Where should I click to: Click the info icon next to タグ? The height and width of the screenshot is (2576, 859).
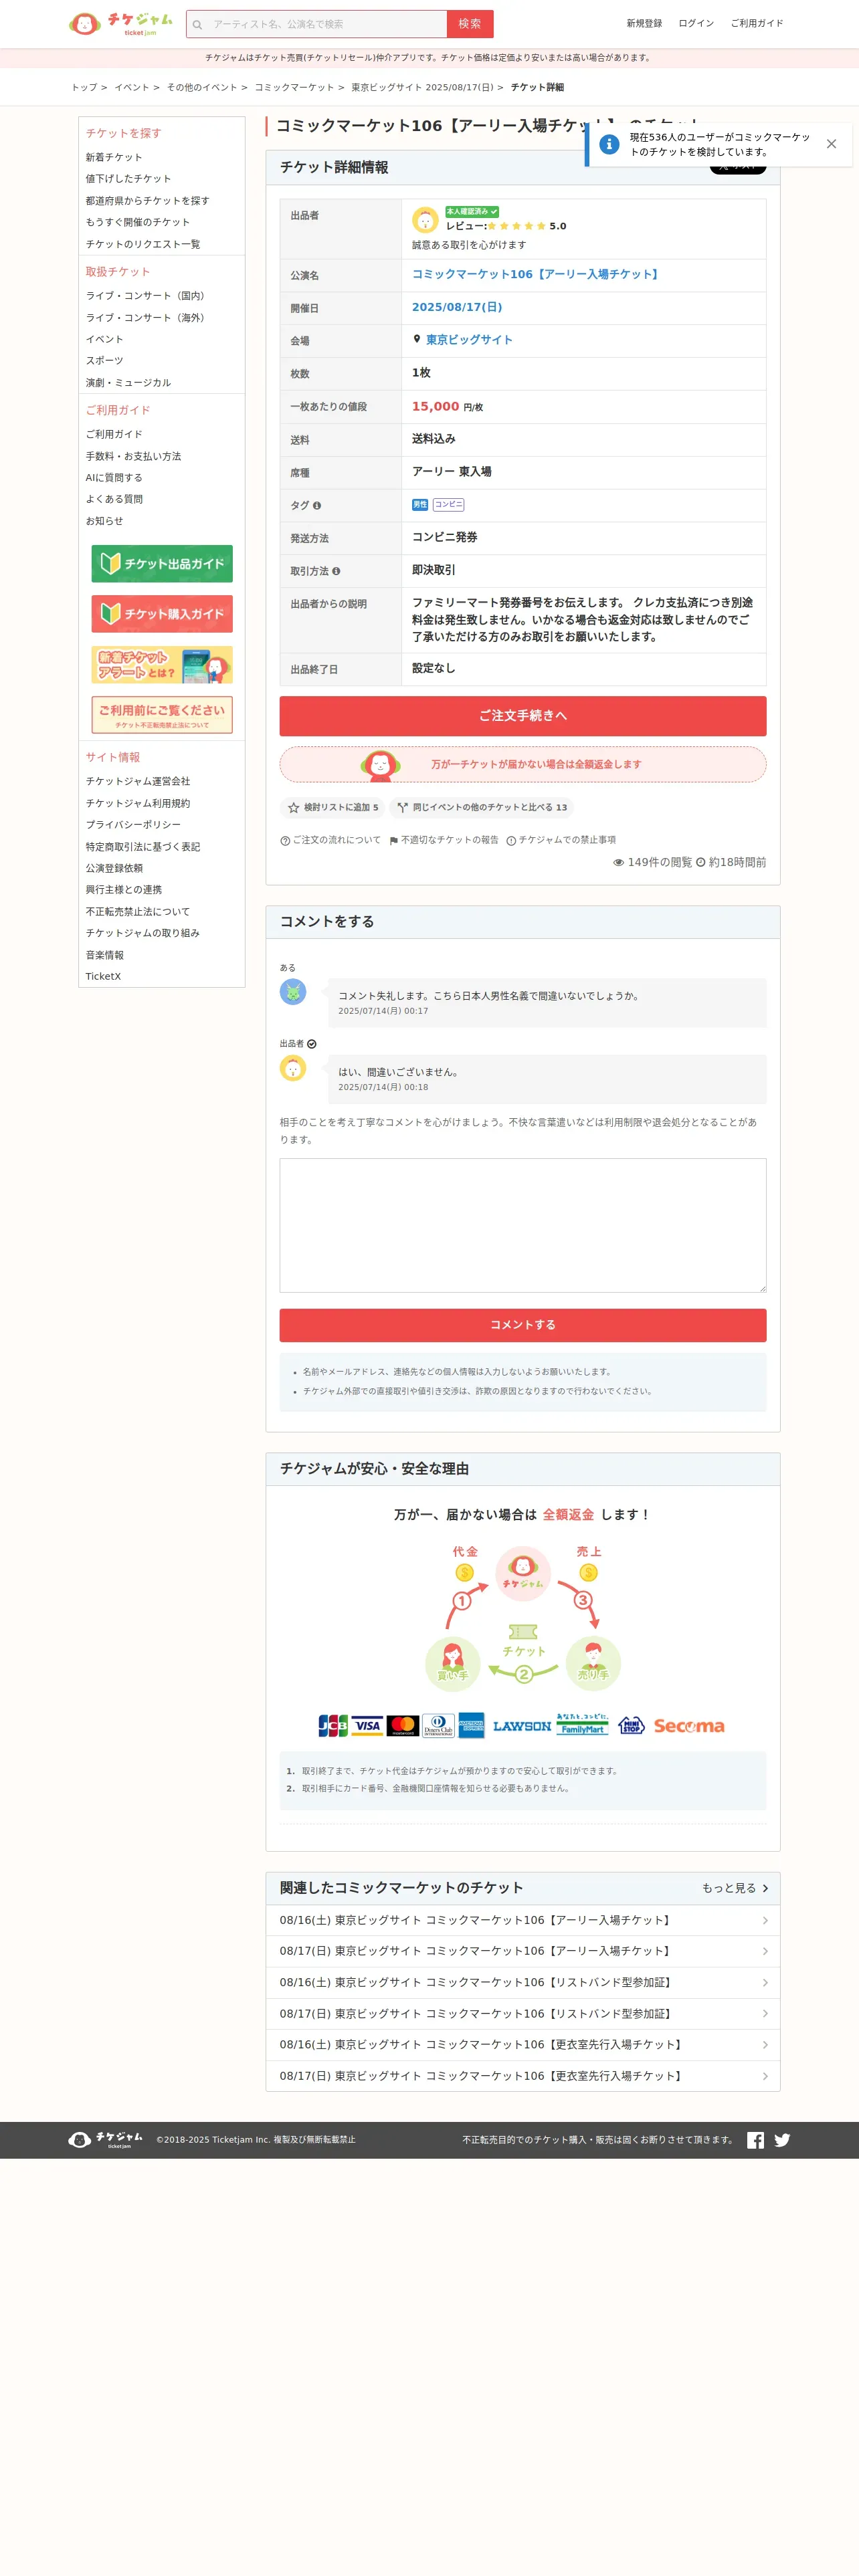click(x=317, y=506)
